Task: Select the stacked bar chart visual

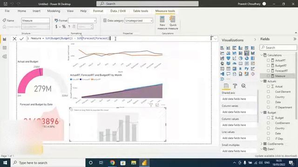Action: (x=222, y=48)
